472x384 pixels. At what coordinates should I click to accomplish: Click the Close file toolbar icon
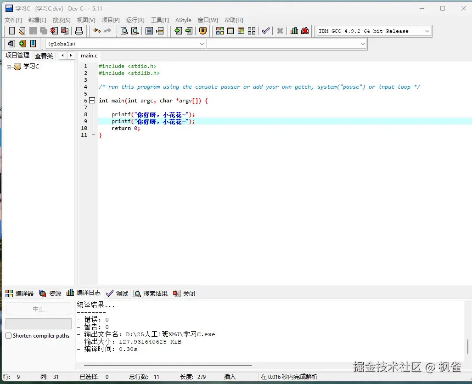[54, 31]
